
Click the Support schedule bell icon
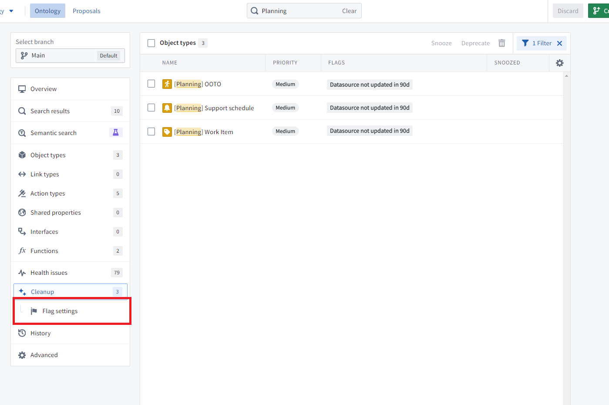pyautogui.click(x=167, y=108)
